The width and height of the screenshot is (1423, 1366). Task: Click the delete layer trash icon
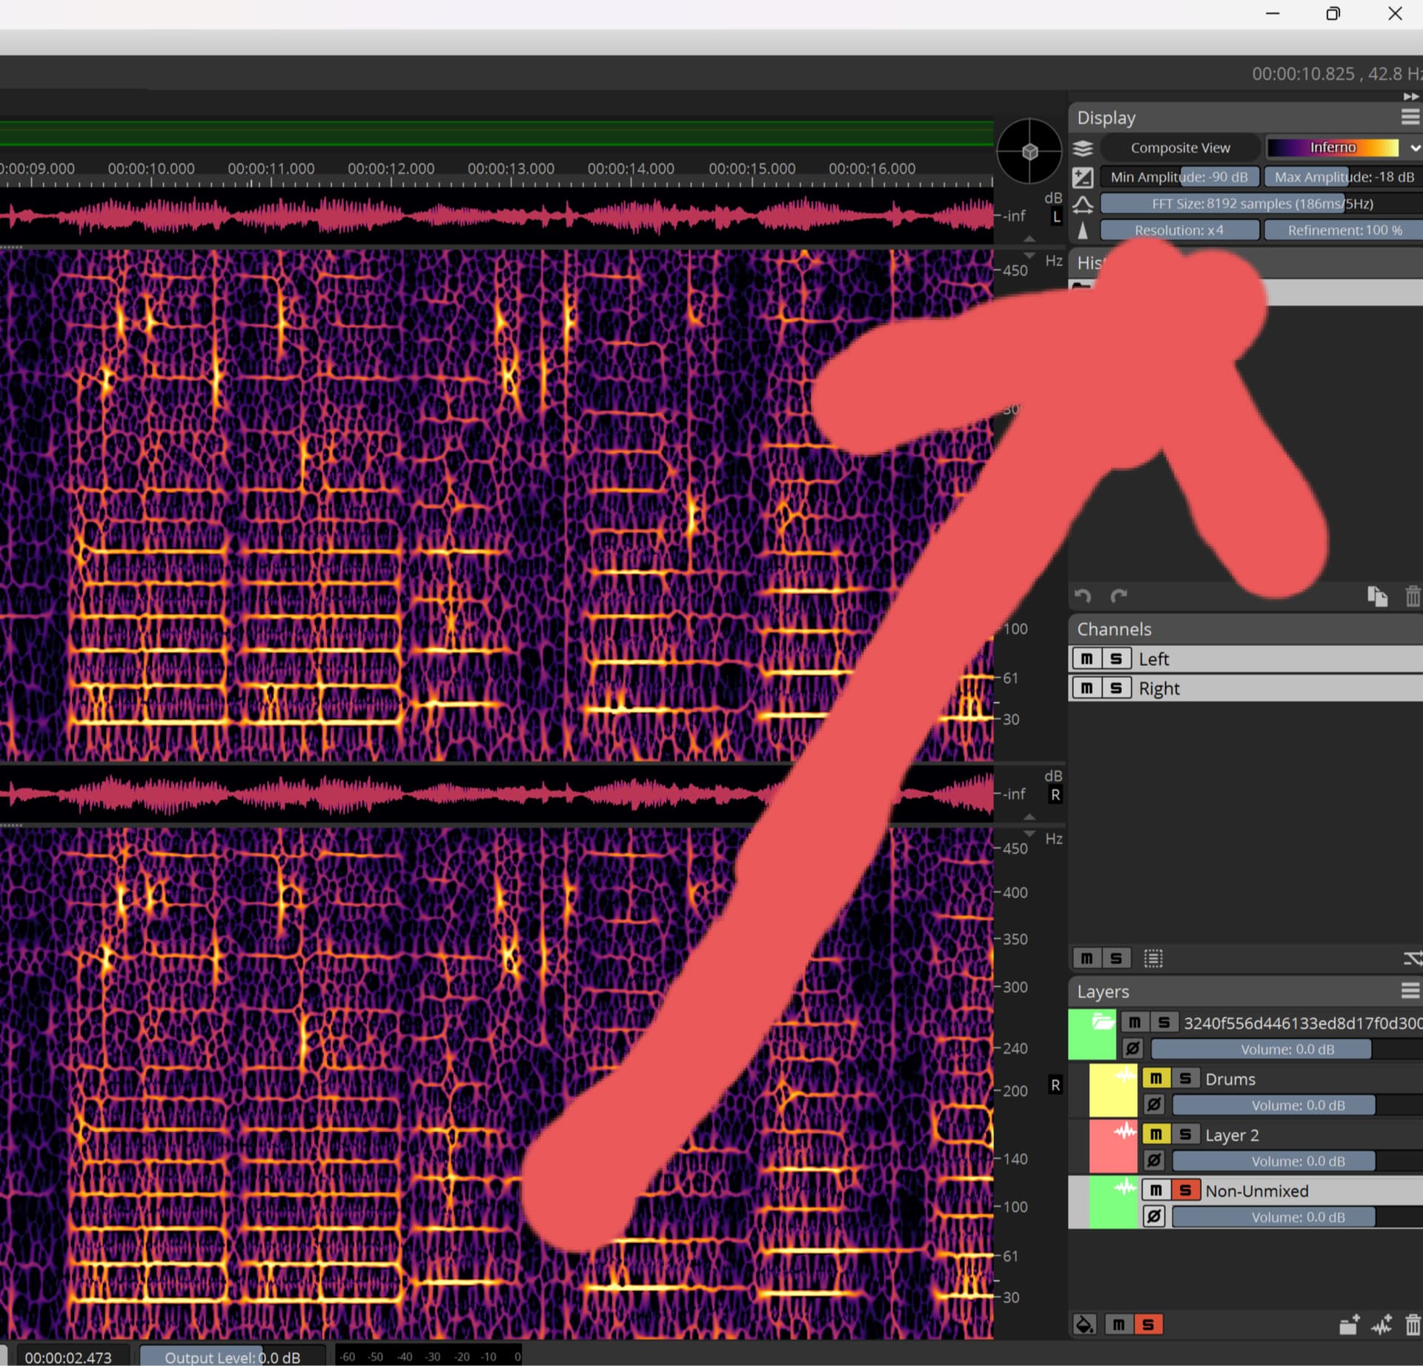tap(1413, 1325)
